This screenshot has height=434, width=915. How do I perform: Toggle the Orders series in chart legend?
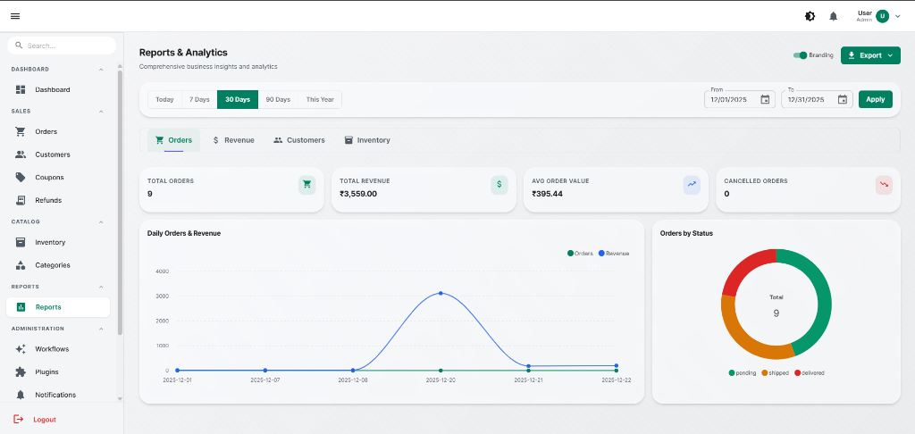tap(580, 254)
